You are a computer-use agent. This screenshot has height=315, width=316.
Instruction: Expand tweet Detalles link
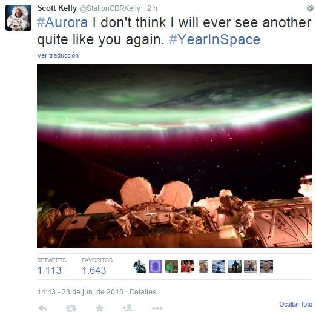(143, 292)
